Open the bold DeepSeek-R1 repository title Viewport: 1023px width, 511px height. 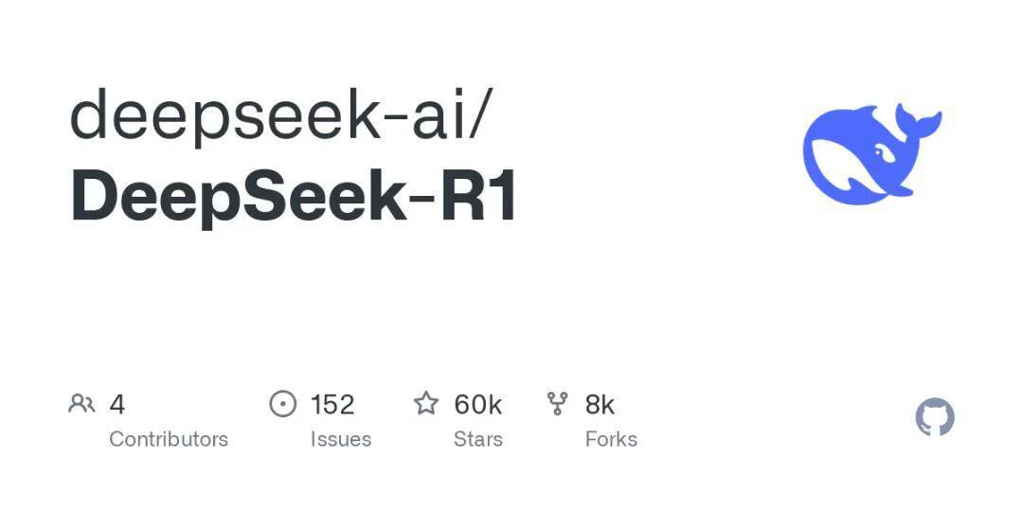pos(294,194)
